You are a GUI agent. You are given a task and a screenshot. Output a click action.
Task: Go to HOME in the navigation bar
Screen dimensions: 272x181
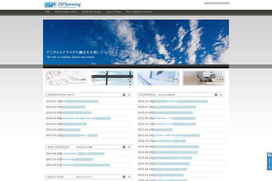47,12
